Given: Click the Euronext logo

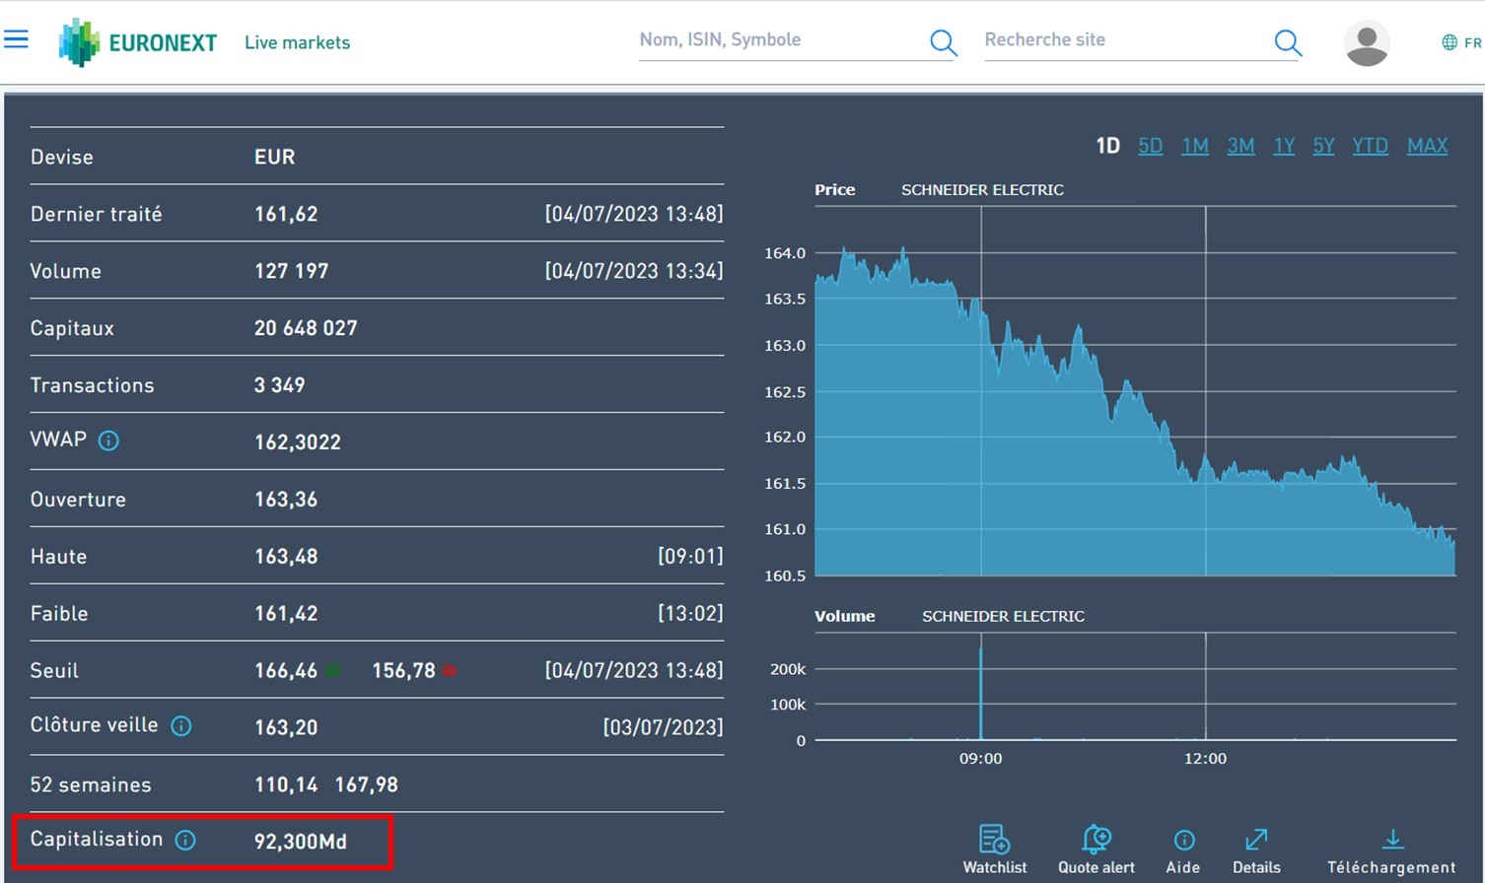Looking at the screenshot, I should tap(138, 42).
